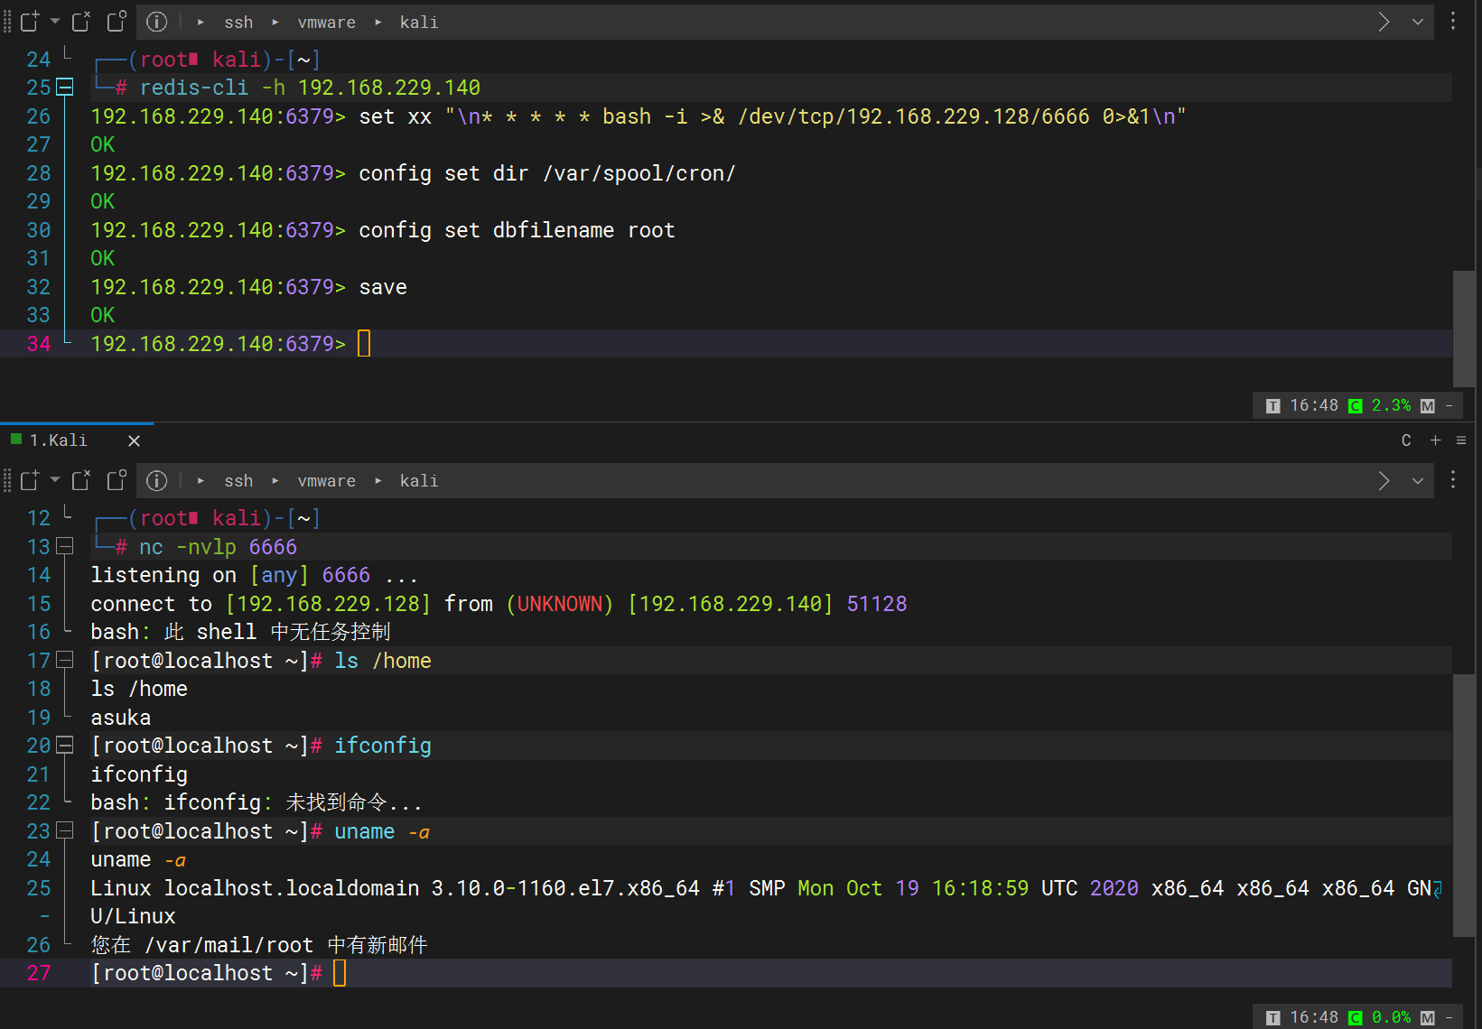
Task: Click the 'save' command text
Action: pyautogui.click(x=383, y=287)
